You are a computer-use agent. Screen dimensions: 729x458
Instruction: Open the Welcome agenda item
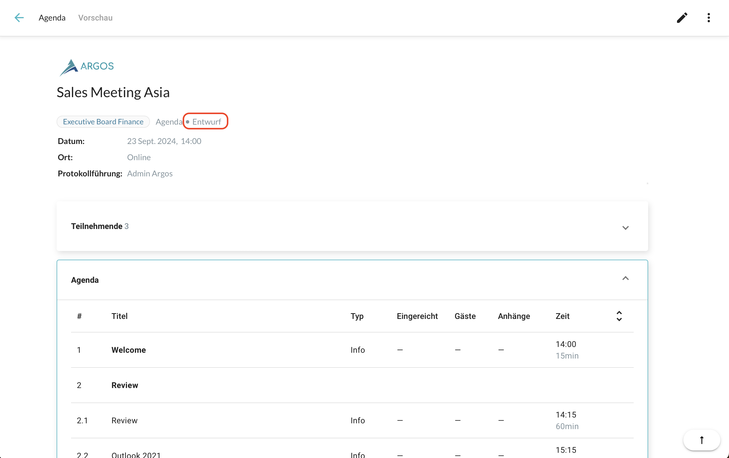coord(129,350)
